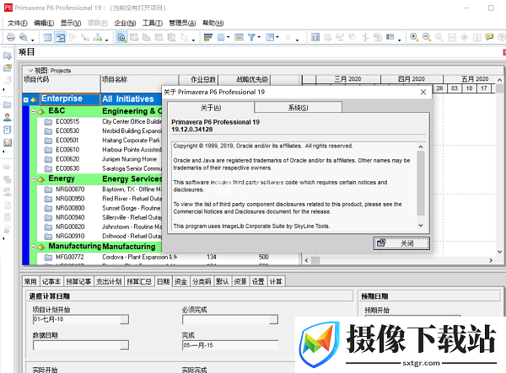Click the 完成 date input field

pos(230,345)
